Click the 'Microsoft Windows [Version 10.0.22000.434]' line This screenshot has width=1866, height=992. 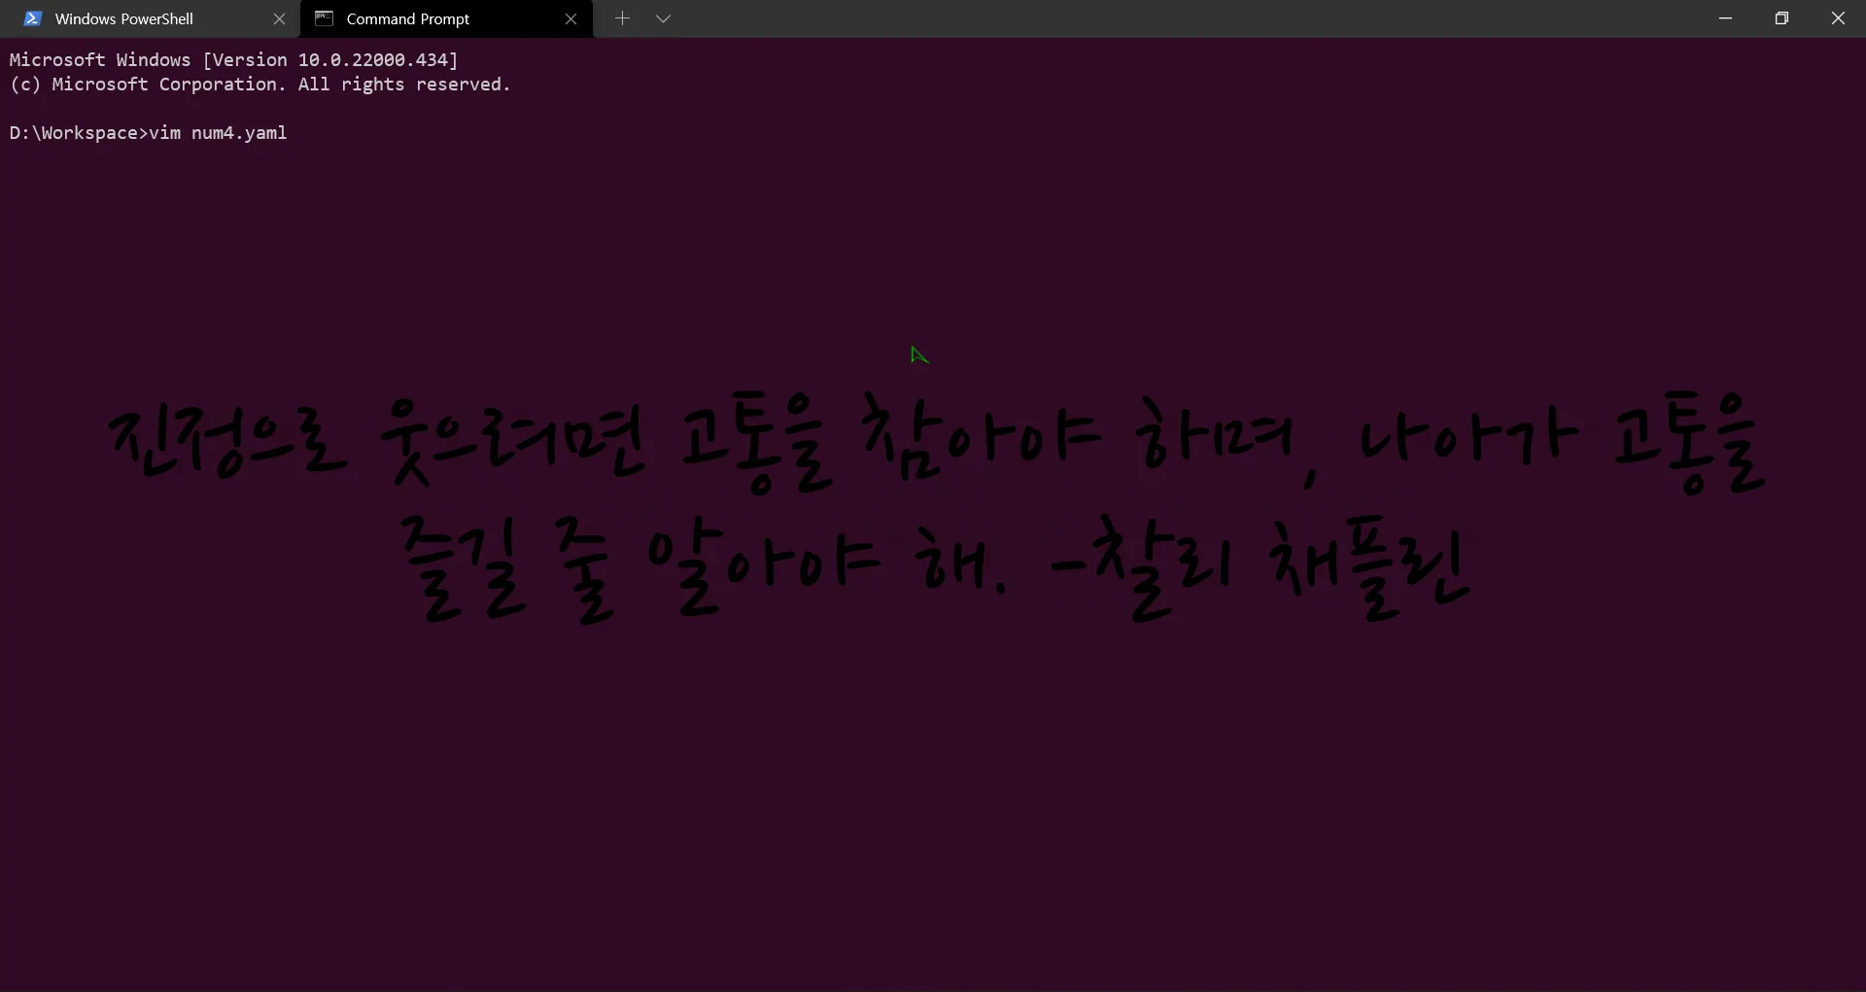[233, 60]
